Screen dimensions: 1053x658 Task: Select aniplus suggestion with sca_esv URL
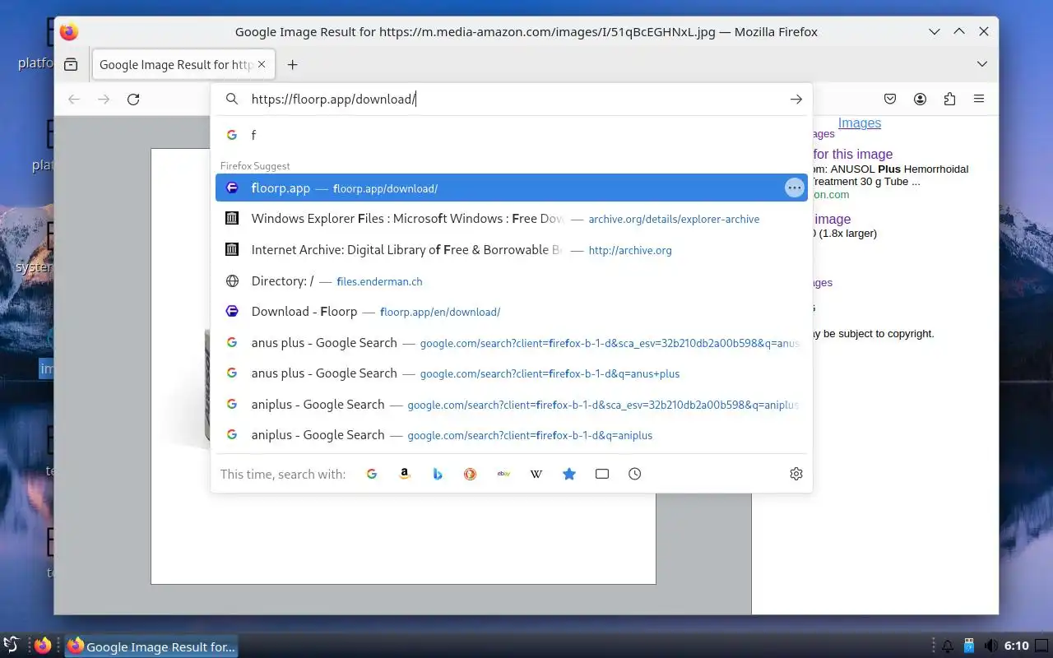pos(512,404)
